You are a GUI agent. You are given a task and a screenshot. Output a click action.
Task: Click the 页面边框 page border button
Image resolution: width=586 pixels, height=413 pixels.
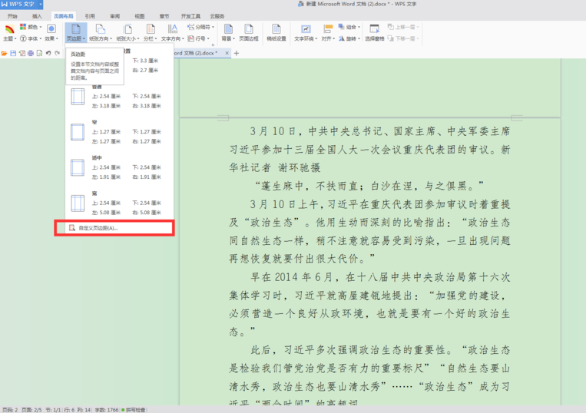pos(249,32)
